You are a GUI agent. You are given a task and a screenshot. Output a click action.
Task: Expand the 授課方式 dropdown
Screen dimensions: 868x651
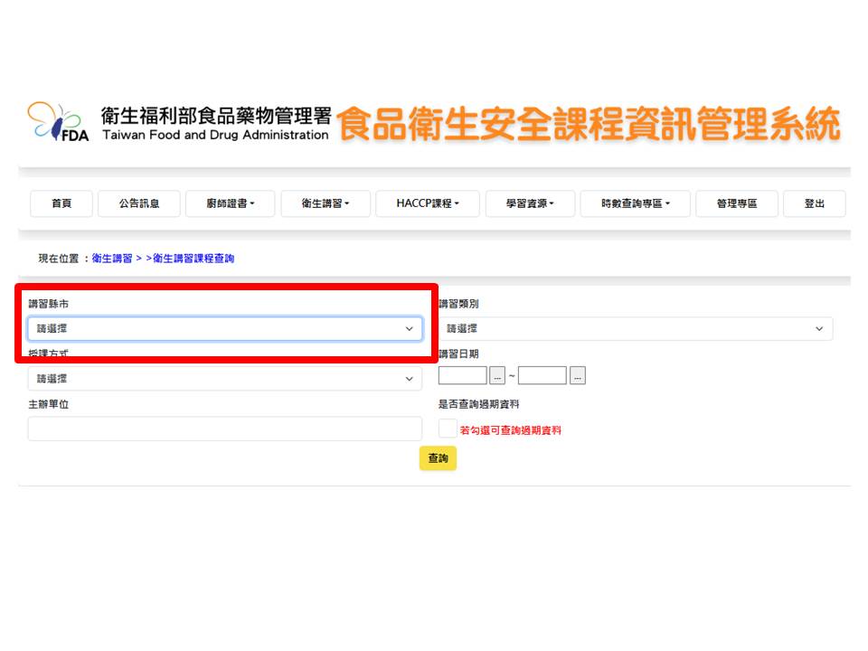[224, 379]
